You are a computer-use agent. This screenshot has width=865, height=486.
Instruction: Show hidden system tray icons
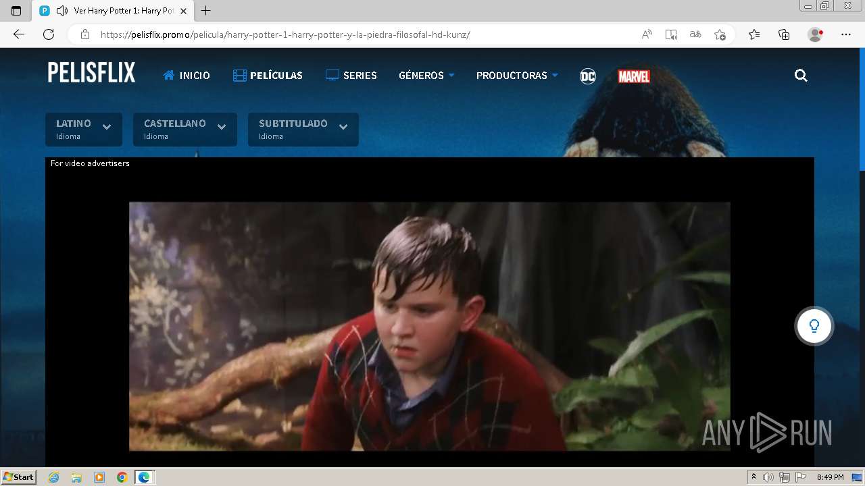click(753, 477)
